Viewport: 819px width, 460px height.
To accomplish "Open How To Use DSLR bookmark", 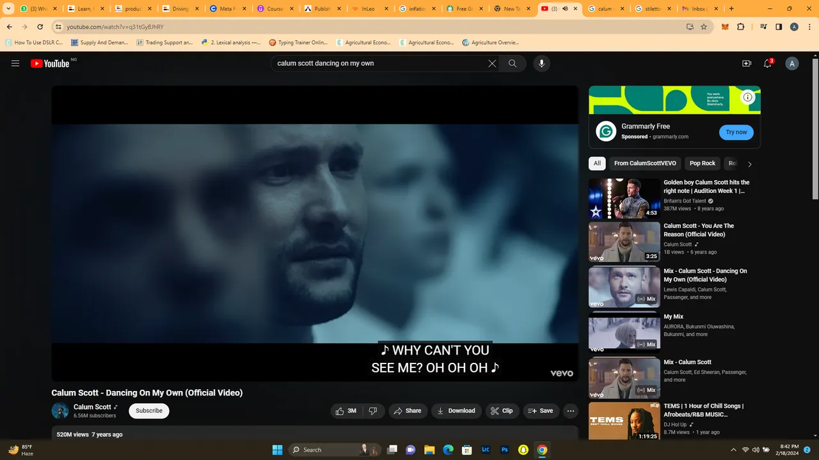I will 35,43.
